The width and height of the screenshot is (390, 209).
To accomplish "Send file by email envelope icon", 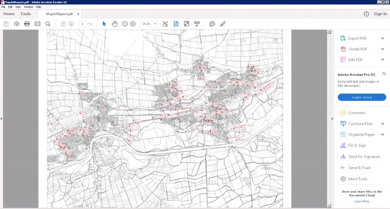I will 37,24.
